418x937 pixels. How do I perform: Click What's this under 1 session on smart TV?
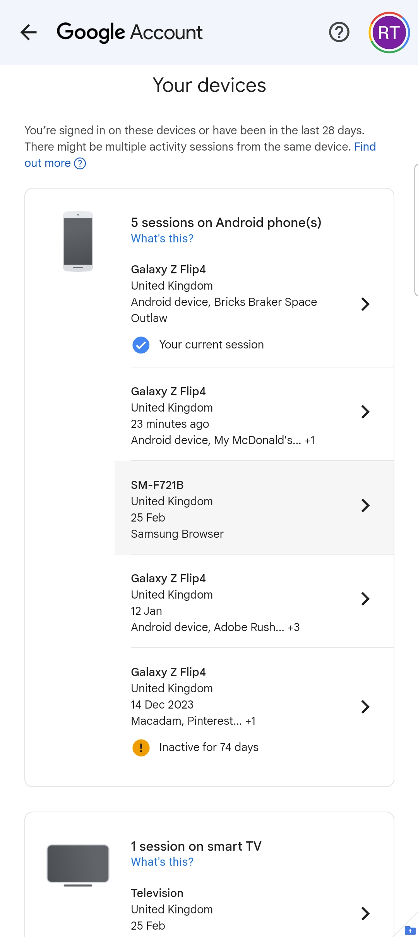pyautogui.click(x=162, y=861)
